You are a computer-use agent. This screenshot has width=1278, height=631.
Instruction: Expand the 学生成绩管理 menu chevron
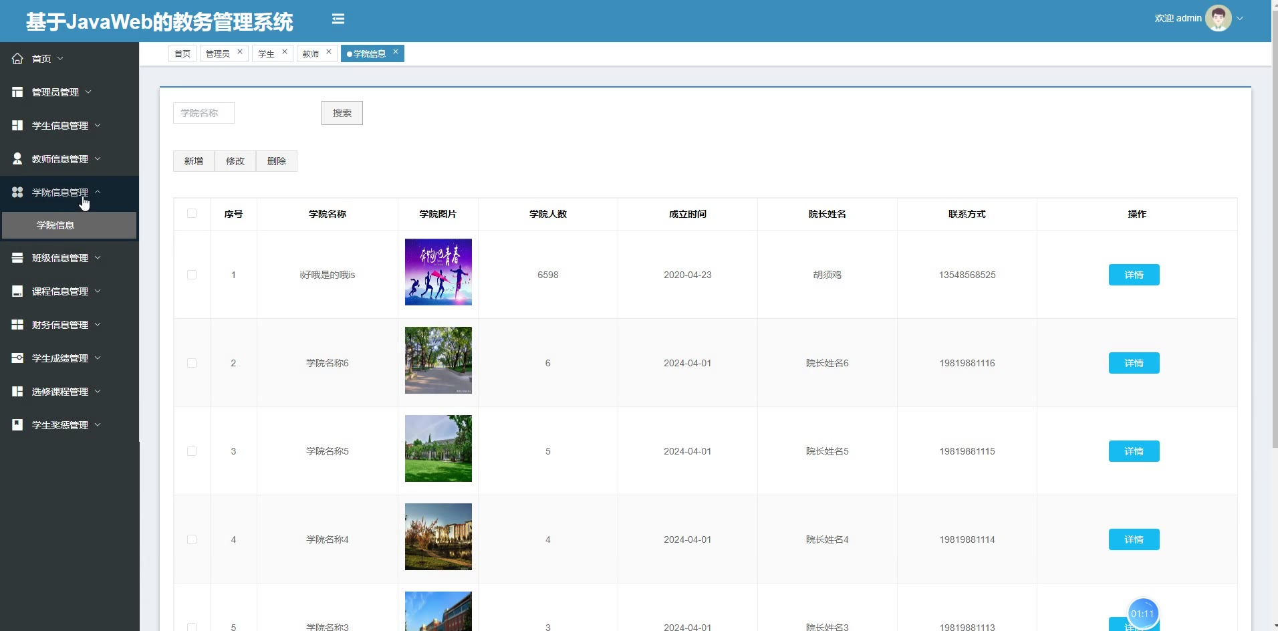(98, 358)
